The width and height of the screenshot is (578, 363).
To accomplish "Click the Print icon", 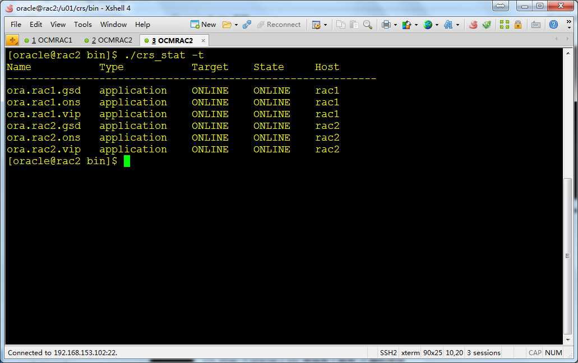I will [x=386, y=25].
